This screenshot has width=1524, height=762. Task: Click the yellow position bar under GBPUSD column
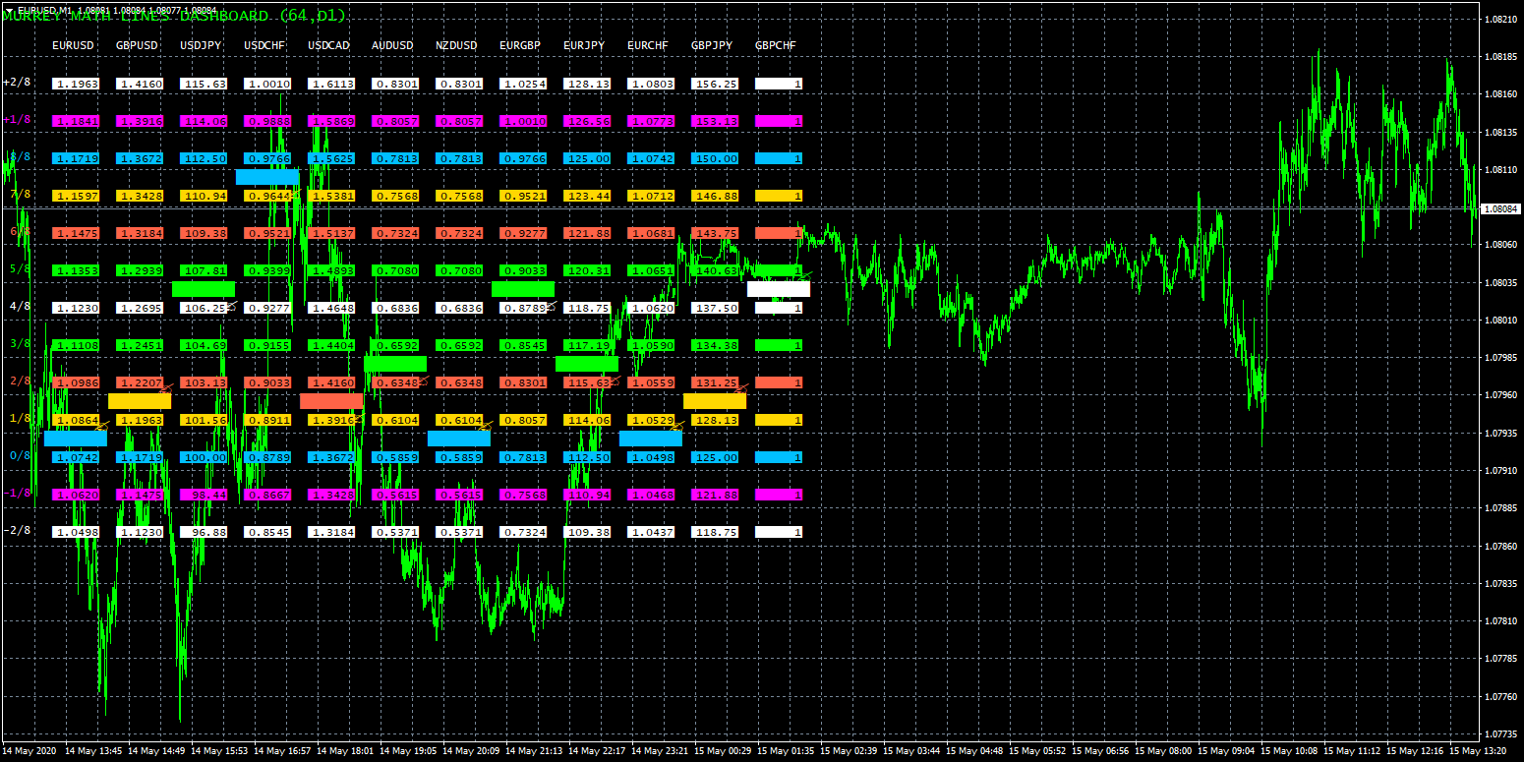click(140, 401)
